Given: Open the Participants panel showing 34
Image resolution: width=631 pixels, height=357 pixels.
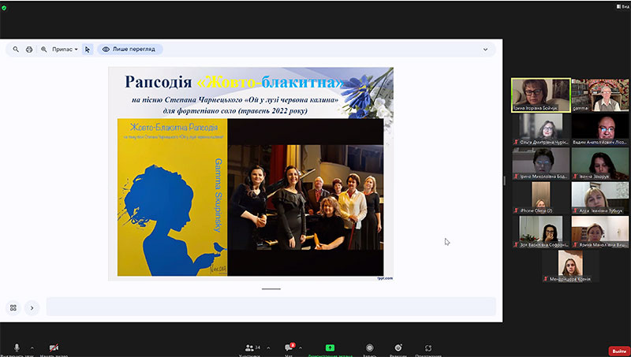Looking at the screenshot, I should pyautogui.click(x=252, y=348).
